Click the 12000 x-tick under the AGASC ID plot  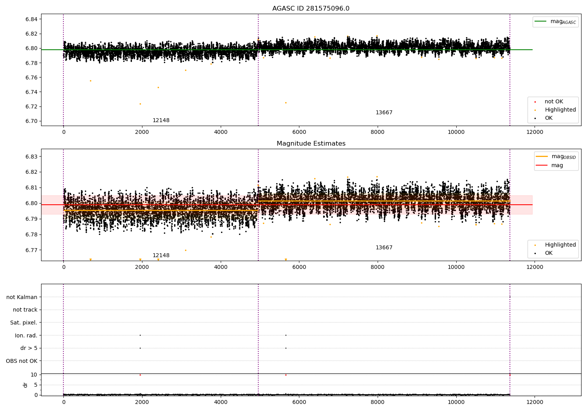(535, 132)
